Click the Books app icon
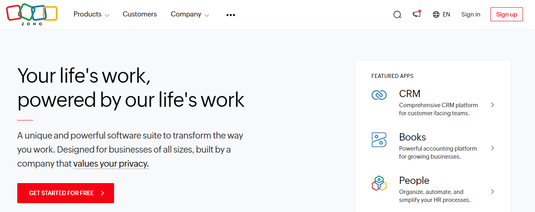 (x=379, y=140)
